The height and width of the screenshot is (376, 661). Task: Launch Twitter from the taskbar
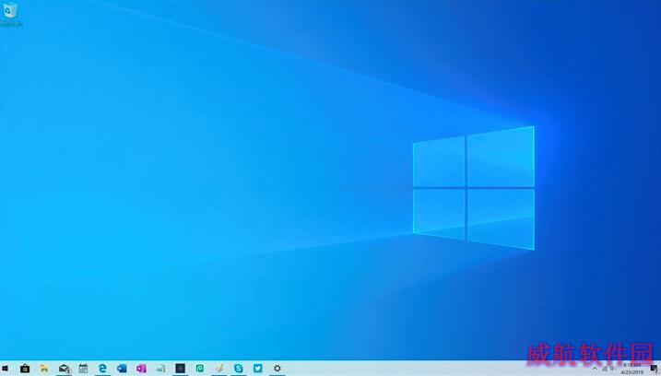click(258, 369)
